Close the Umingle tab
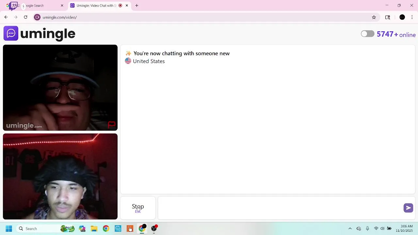Screen dimensions: 418x235 pyautogui.click(x=127, y=6)
